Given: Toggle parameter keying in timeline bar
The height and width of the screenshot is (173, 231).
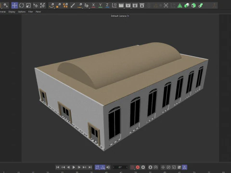Looking at the screenshot, I should (x=179, y=167).
